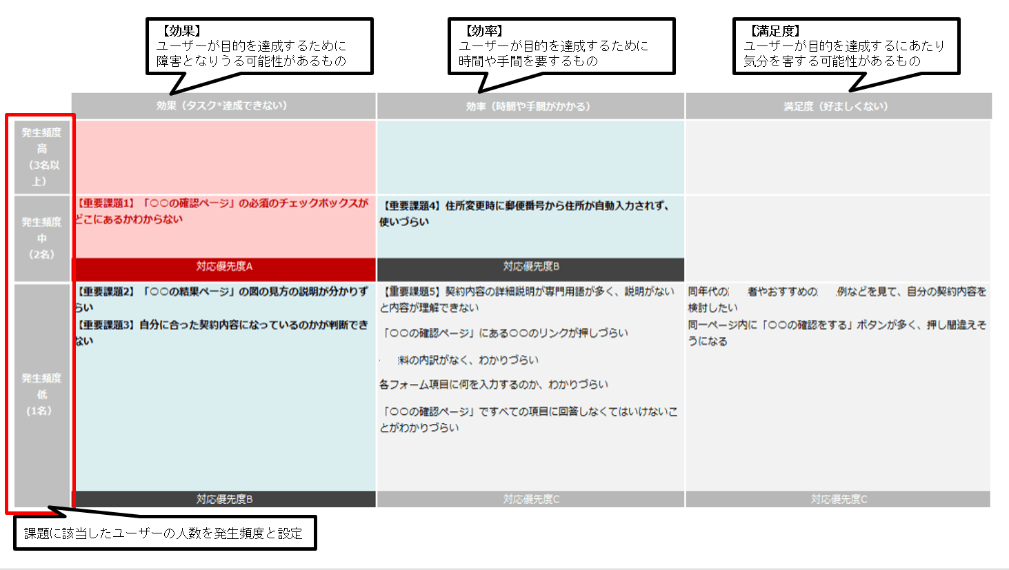
Task: Select the 各フォーム項目に何を入力するのか issue line
Action: (494, 385)
